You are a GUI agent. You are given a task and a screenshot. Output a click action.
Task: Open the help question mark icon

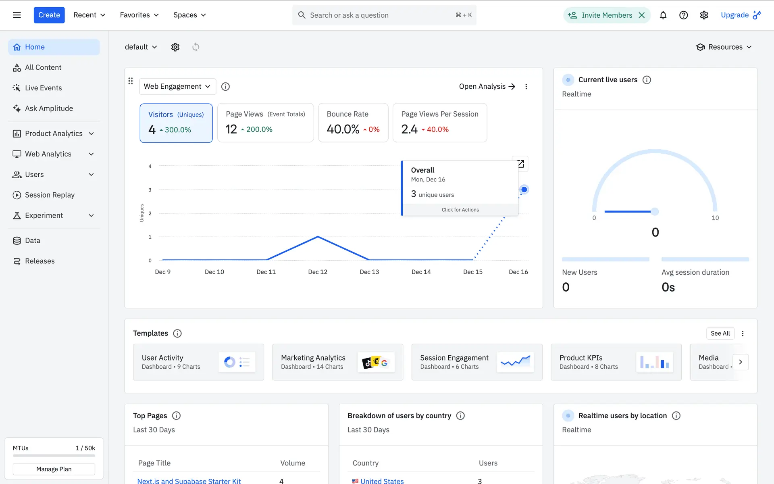coord(683,15)
